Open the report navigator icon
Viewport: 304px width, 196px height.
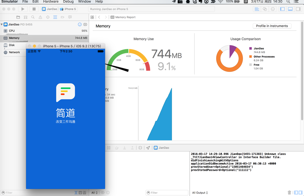(x=70, y=17)
